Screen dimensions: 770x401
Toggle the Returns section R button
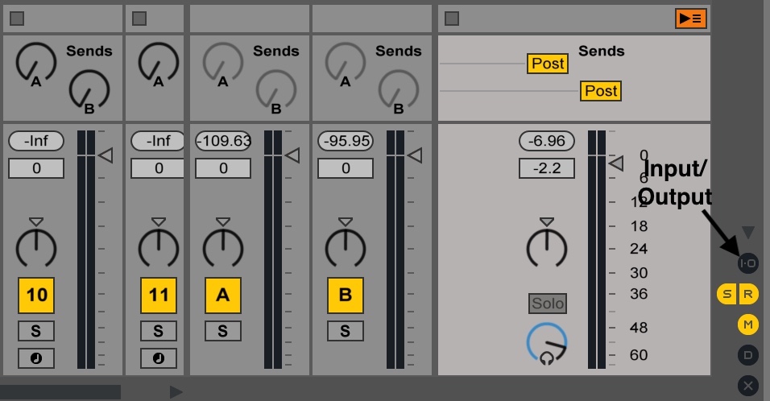748,294
